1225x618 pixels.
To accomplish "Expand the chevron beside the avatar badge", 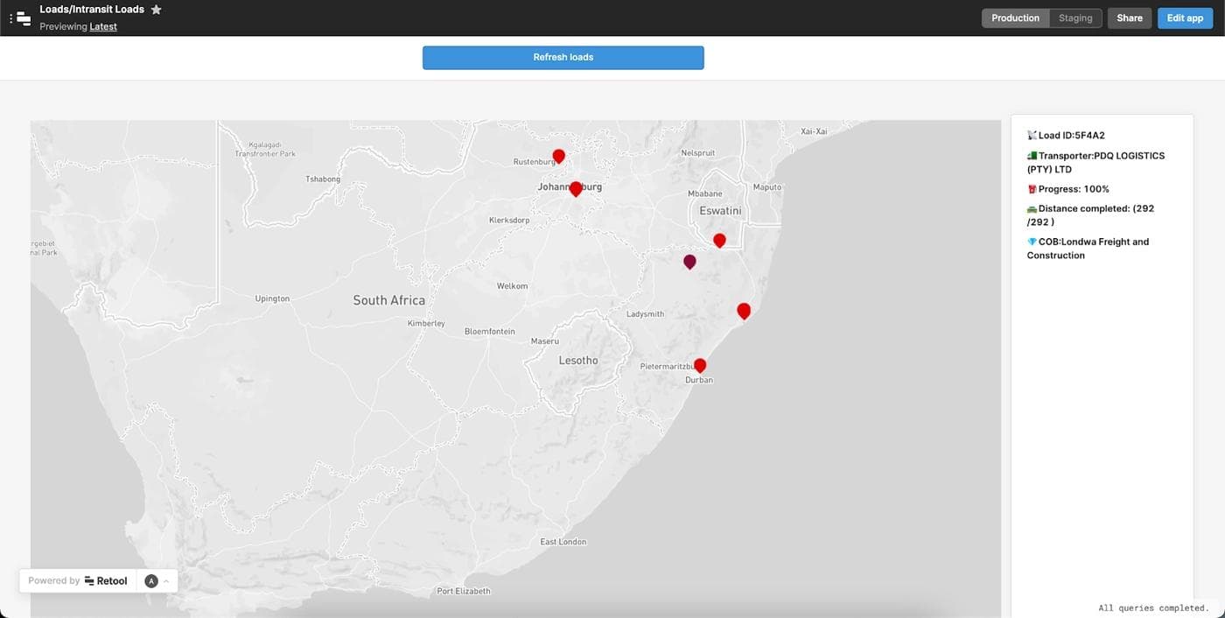I will point(166,579).
